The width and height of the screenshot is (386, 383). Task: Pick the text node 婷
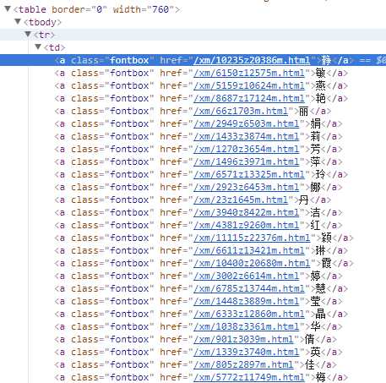[x=315, y=276]
